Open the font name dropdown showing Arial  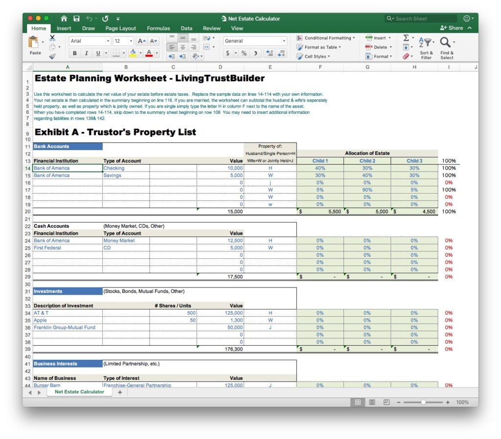tap(108, 41)
